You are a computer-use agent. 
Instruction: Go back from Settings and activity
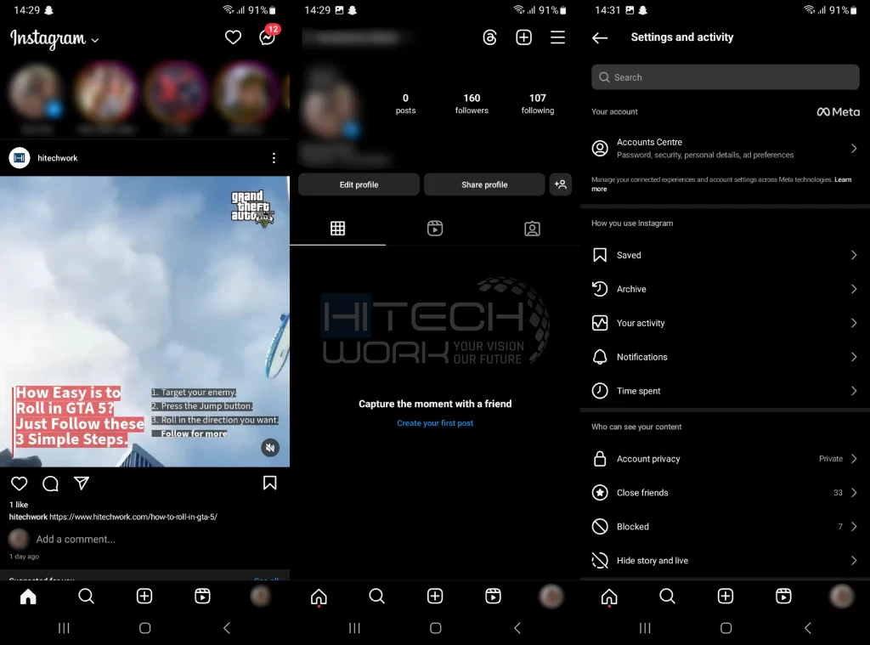[x=600, y=37]
